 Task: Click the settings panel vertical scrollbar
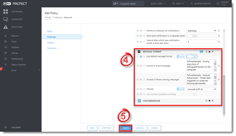[224, 95]
